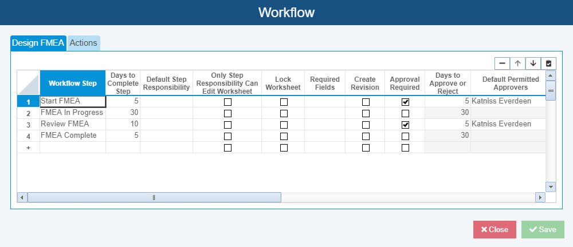Click the select-all corner triangle of grid
Image resolution: width=573 pixels, height=247 pixels.
tap(29, 83)
